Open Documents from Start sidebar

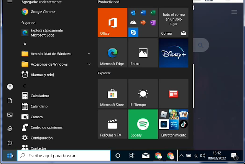pyautogui.click(x=10, y=101)
